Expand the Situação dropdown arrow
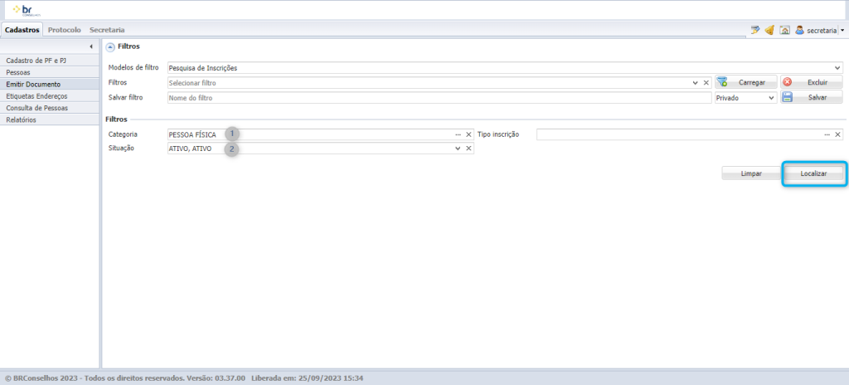849x385 pixels. 458,148
